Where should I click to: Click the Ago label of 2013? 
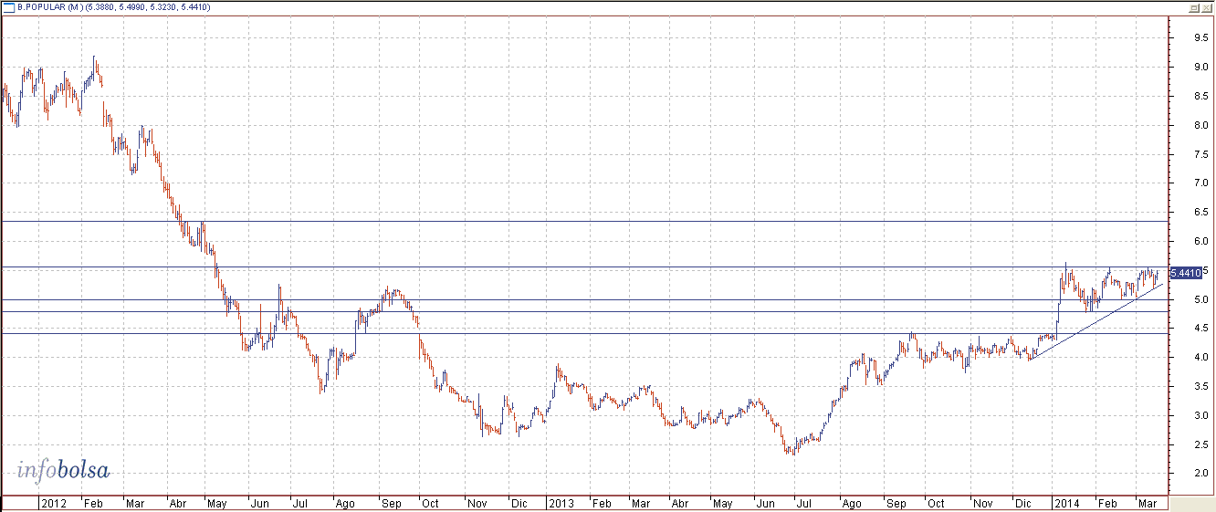(x=851, y=503)
